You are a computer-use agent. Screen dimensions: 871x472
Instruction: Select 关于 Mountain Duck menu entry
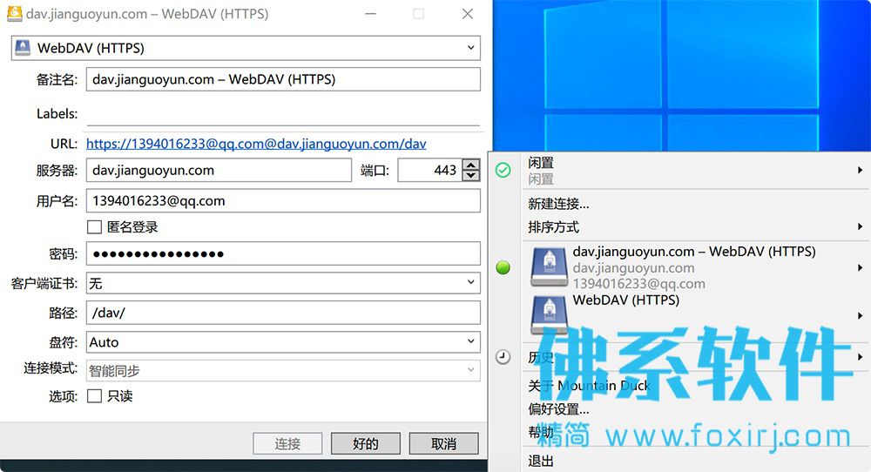point(589,386)
